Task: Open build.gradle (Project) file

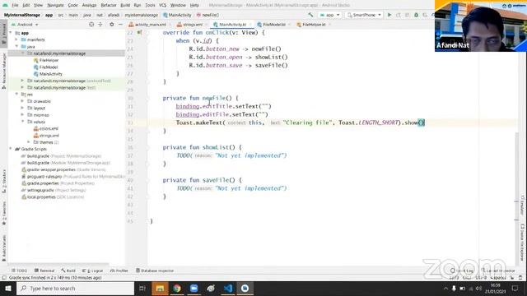Action: pos(61,156)
